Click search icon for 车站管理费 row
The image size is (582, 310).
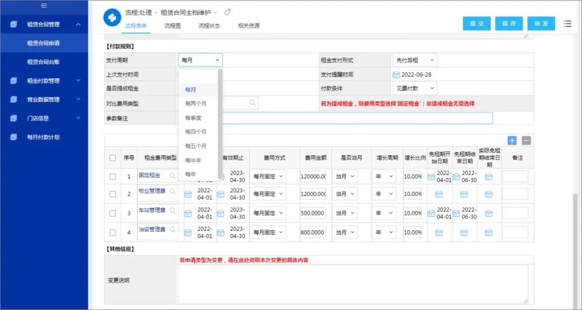click(x=172, y=210)
